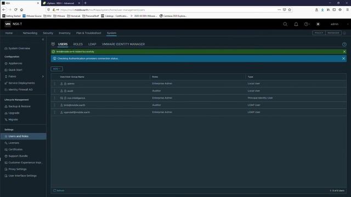Switch to the ROLES tab
351x197 pixels.
[78, 44]
